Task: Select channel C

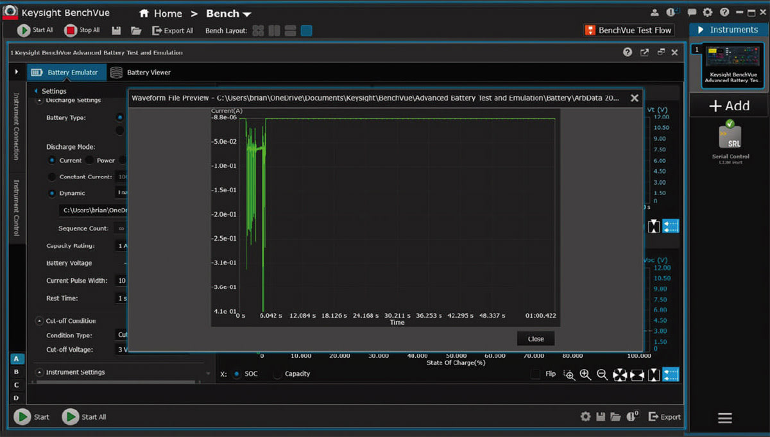Action: [17, 385]
